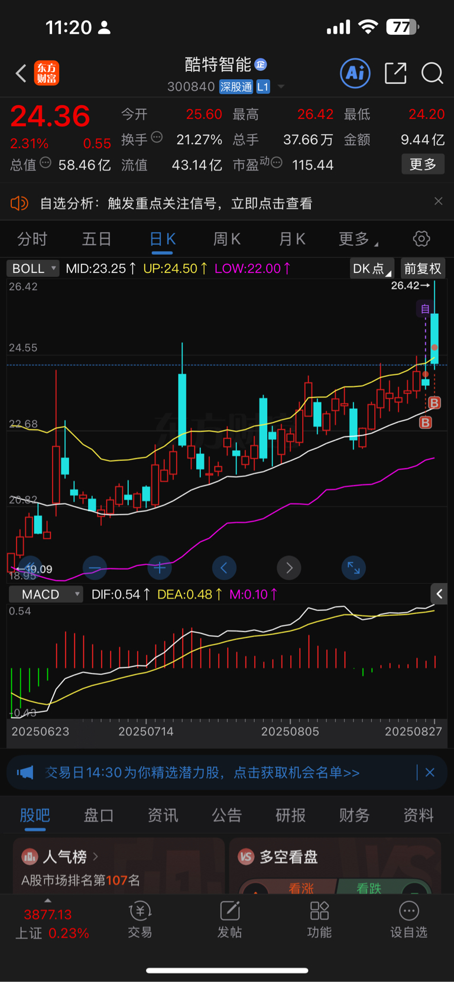Open the 交易日14:30 潜力股 banner
Screen dimensions: 454x982
[x=202, y=773]
